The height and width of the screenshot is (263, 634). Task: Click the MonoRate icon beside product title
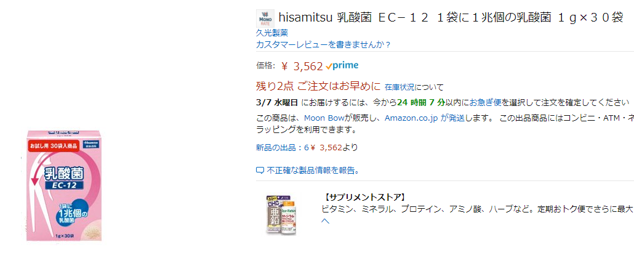[x=265, y=18]
